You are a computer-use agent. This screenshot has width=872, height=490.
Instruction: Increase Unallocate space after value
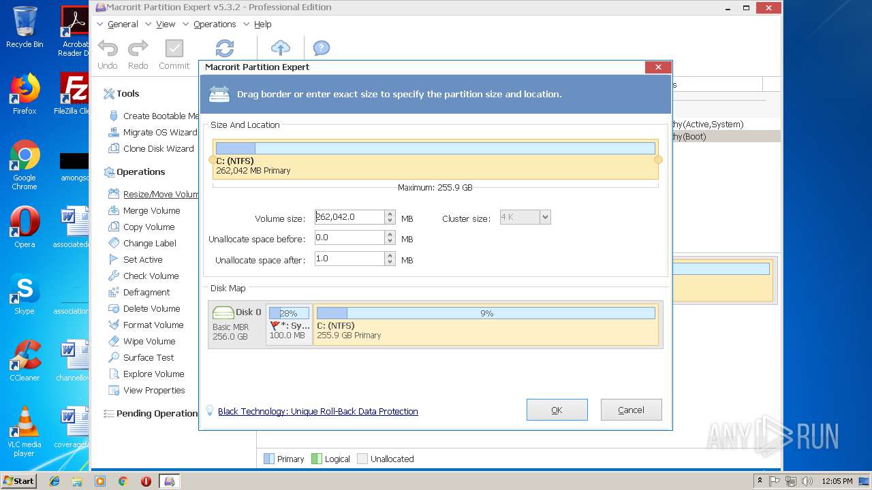pyautogui.click(x=390, y=255)
